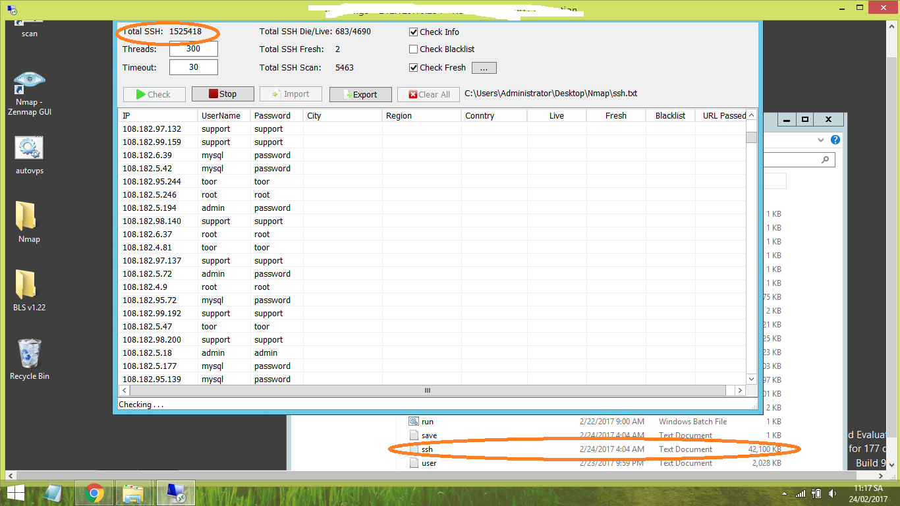Click the Blacklist column header
Screen dimensions: 900x506
click(670, 115)
